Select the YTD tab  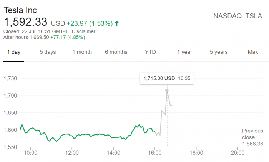click(x=150, y=52)
